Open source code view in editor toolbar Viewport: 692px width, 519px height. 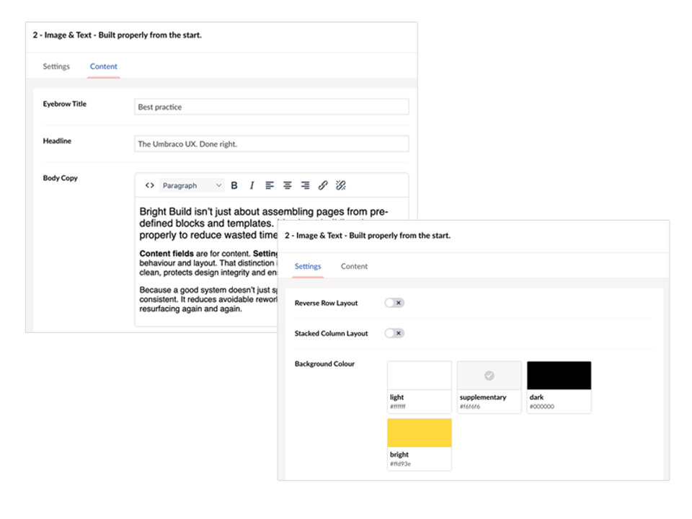pos(149,185)
